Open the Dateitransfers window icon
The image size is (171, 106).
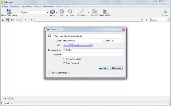(105, 11)
